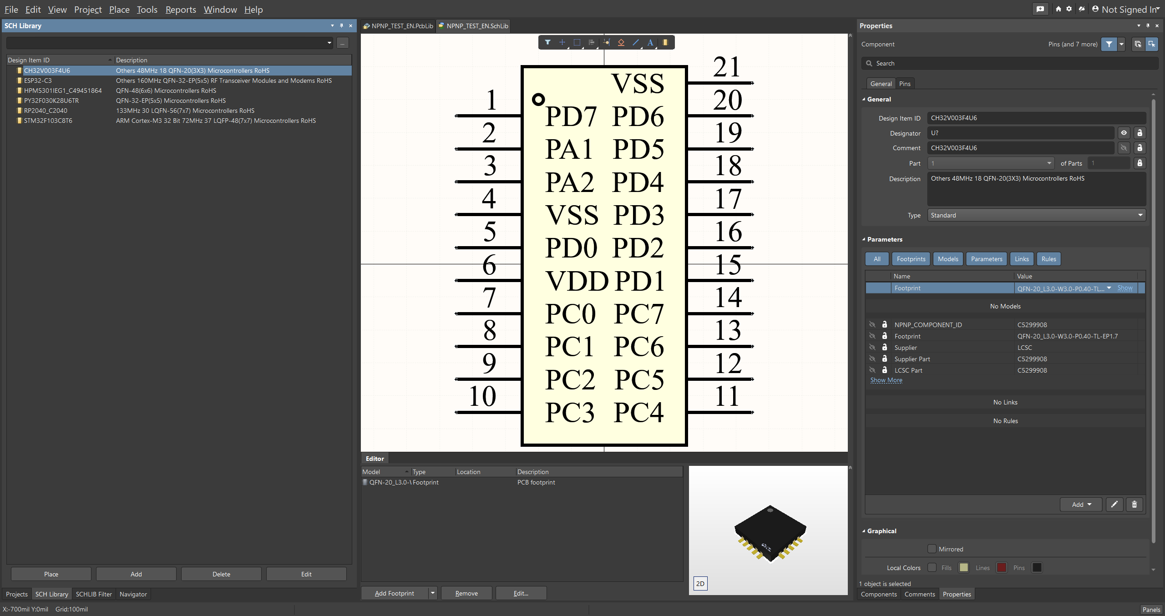Choose the dashed rectangle selection tool
This screenshot has width=1165, height=616.
tap(577, 42)
